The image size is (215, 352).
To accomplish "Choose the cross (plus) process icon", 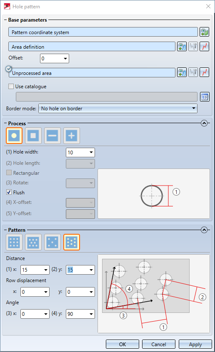I will 72,136.
